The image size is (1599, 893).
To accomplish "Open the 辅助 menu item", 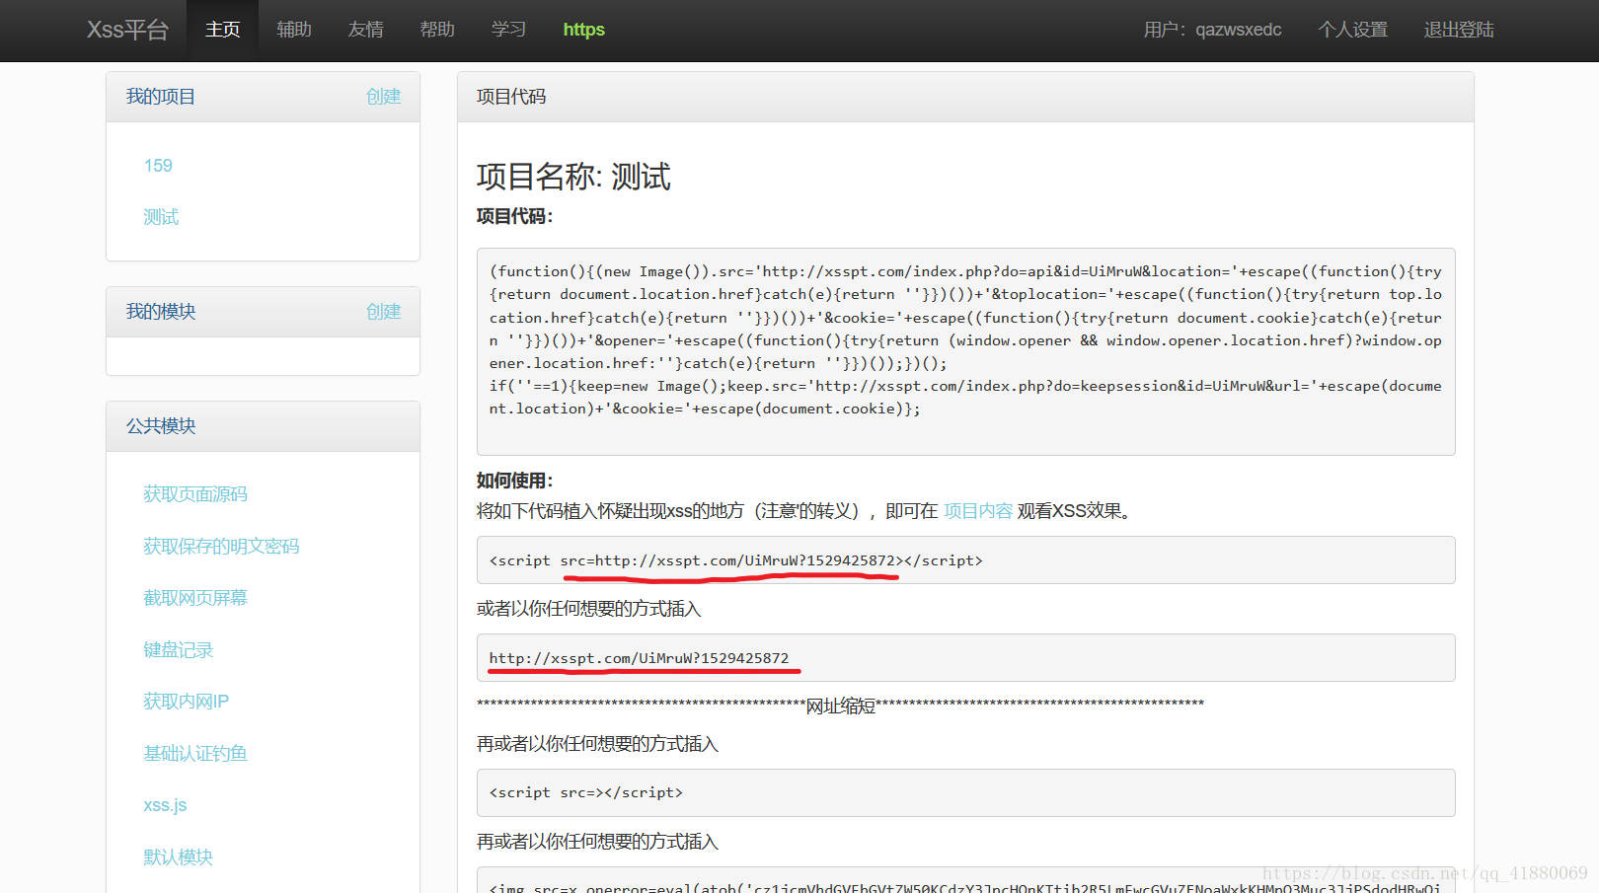I will click(x=294, y=30).
